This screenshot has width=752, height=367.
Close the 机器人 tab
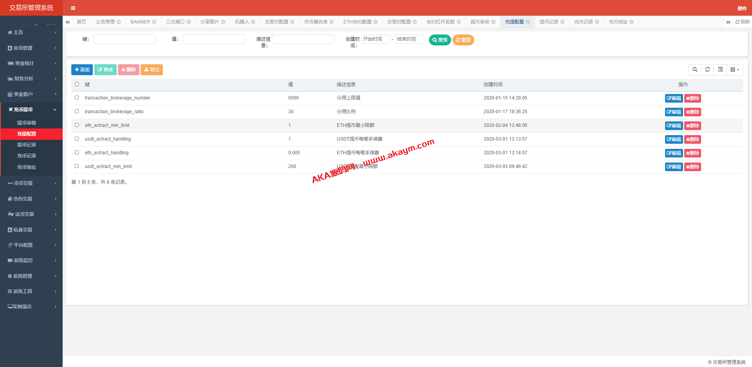pos(253,22)
